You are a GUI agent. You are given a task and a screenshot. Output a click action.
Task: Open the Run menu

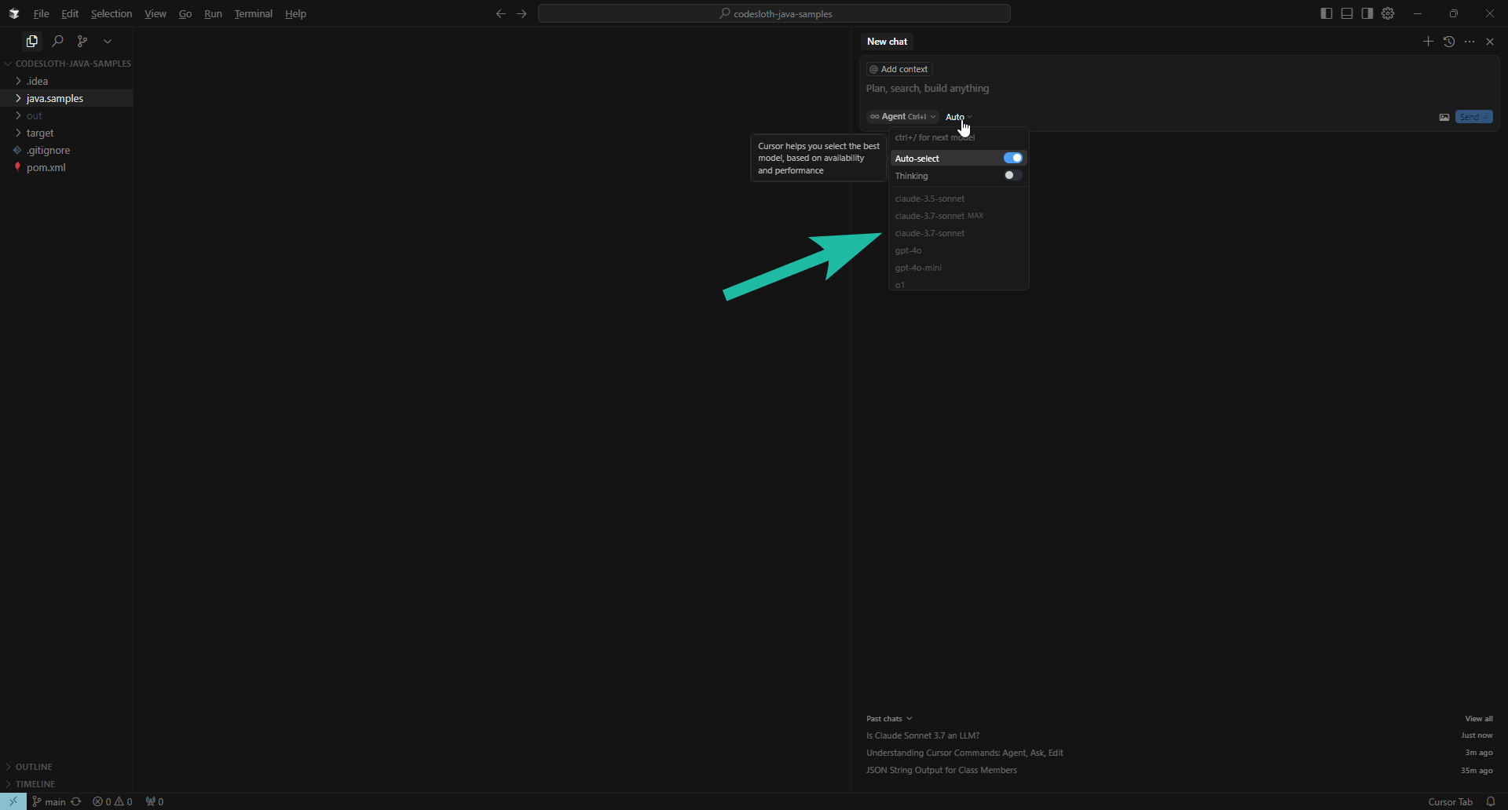pos(213,13)
